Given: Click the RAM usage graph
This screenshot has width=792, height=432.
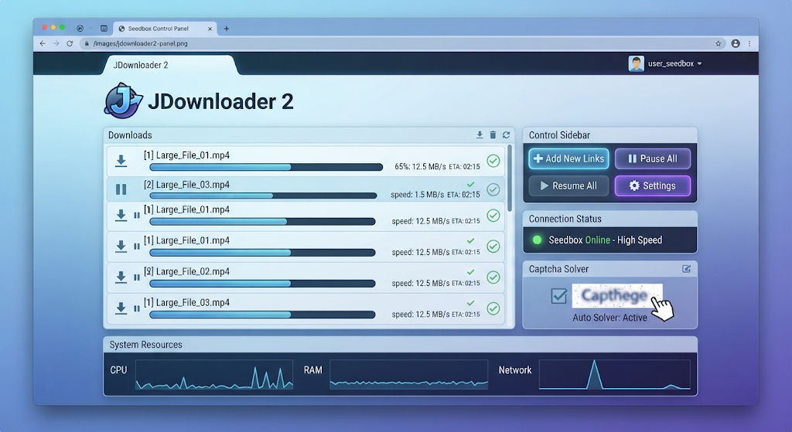Looking at the screenshot, I should [x=408, y=375].
